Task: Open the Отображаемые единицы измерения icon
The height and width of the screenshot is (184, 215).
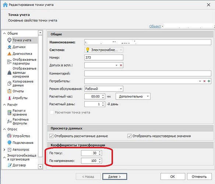Action: point(9,72)
